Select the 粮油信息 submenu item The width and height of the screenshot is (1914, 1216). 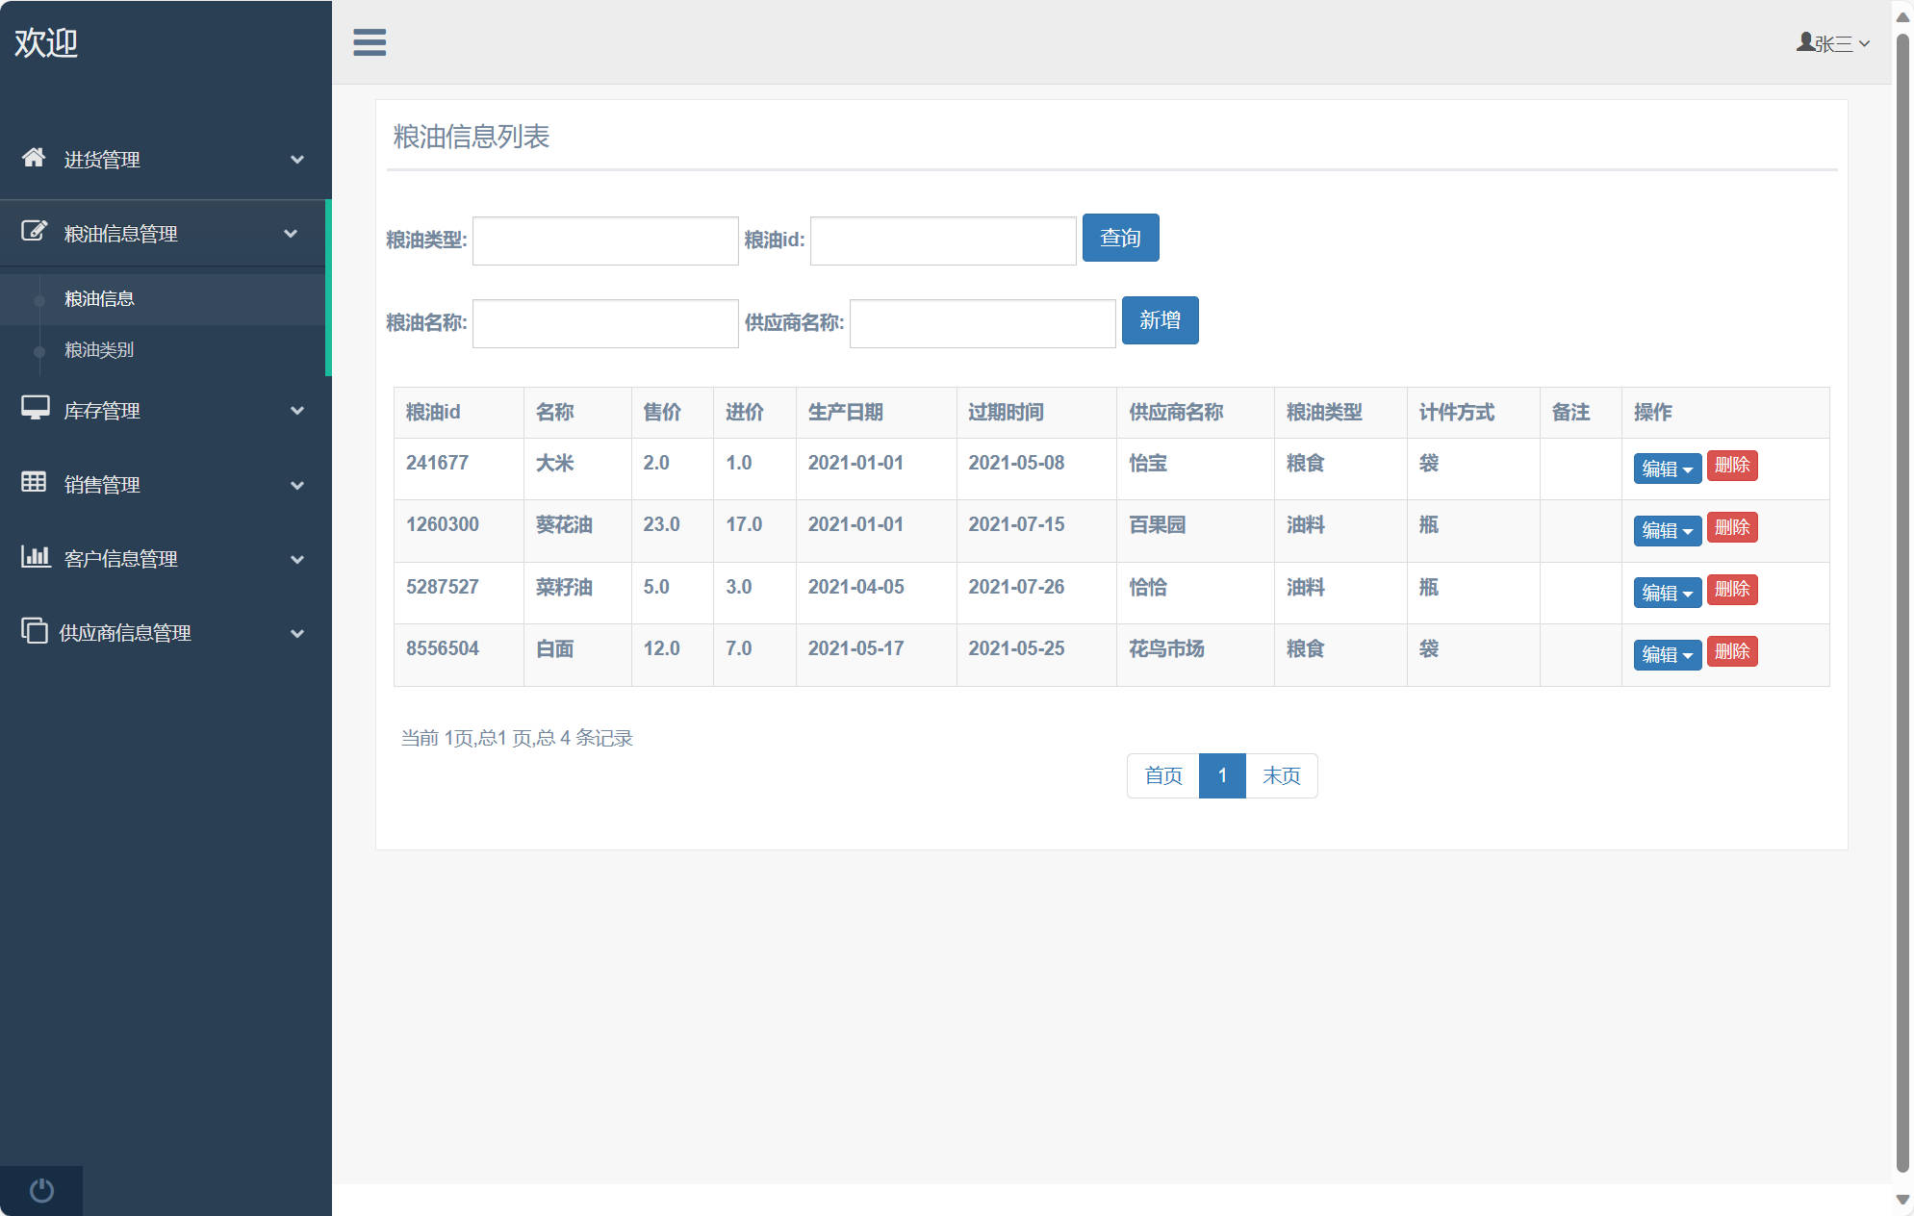click(x=99, y=299)
